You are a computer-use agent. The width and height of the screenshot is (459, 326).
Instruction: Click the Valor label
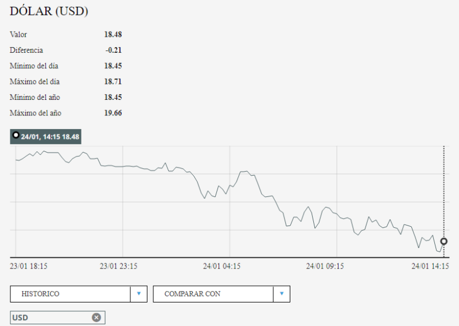18,34
